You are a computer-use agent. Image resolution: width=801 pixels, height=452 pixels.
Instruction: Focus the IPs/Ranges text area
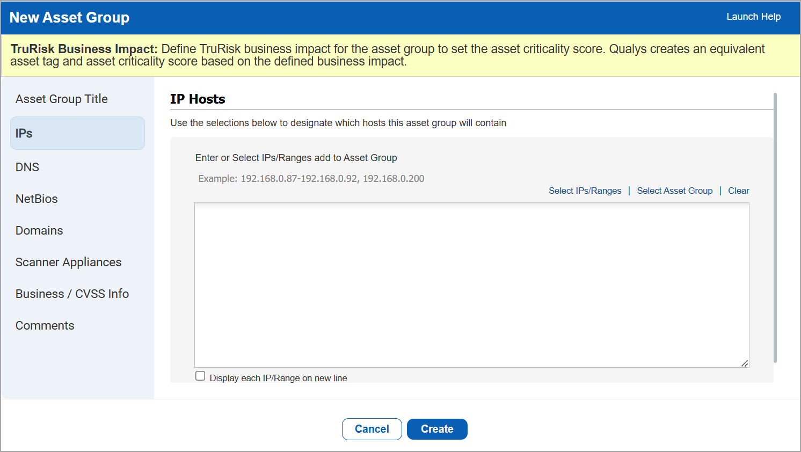[x=471, y=285]
